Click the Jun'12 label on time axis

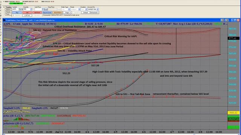coord(59,132)
